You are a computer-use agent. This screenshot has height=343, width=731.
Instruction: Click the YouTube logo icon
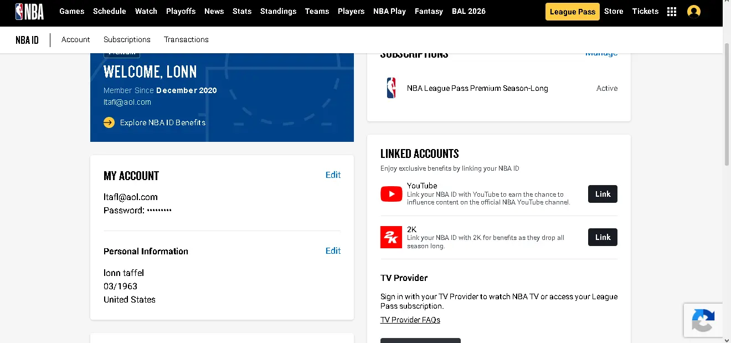[x=392, y=194]
